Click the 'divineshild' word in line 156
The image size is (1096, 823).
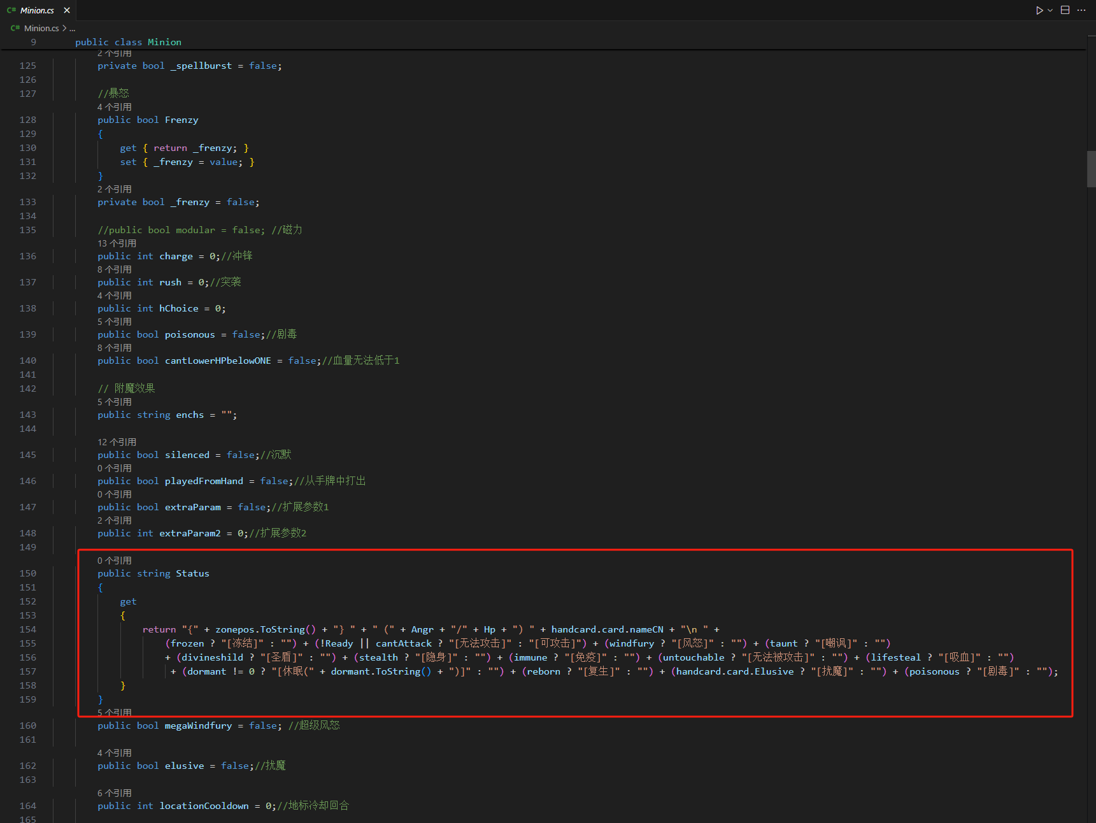(x=213, y=657)
